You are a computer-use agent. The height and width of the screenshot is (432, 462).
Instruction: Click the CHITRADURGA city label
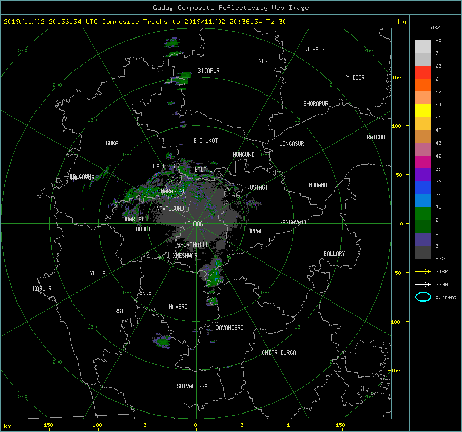pyautogui.click(x=279, y=353)
